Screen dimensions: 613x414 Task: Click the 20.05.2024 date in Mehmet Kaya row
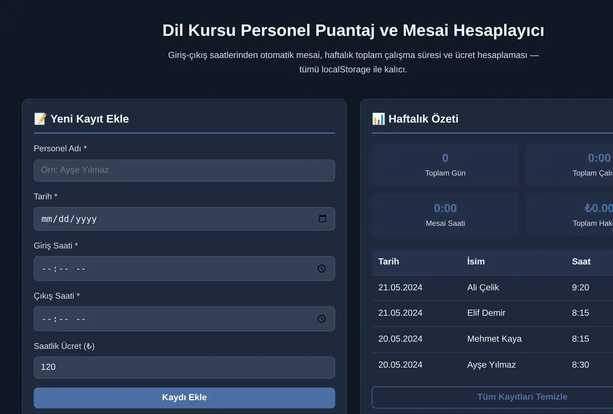[x=400, y=339]
